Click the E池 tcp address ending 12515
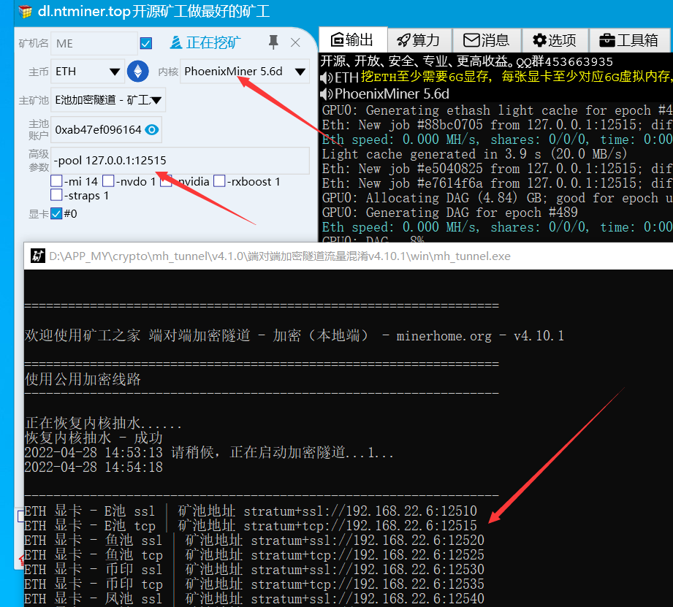This screenshot has height=607, width=673. coord(360,526)
